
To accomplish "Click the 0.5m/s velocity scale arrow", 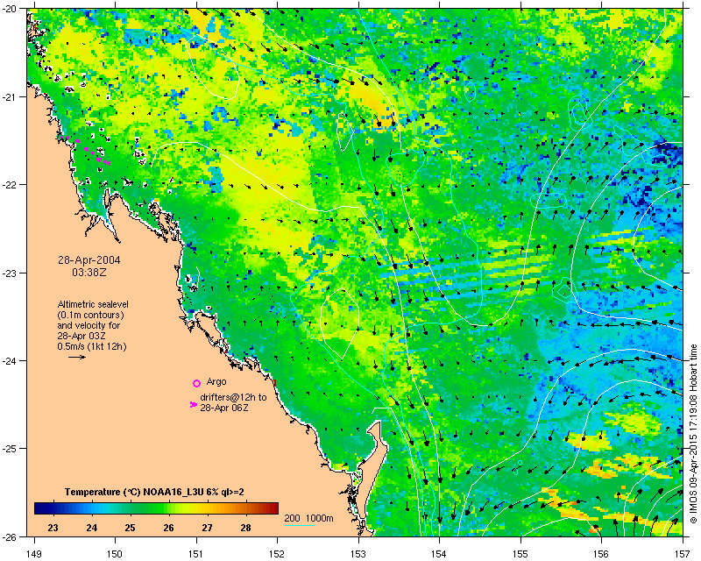I will click(x=77, y=357).
